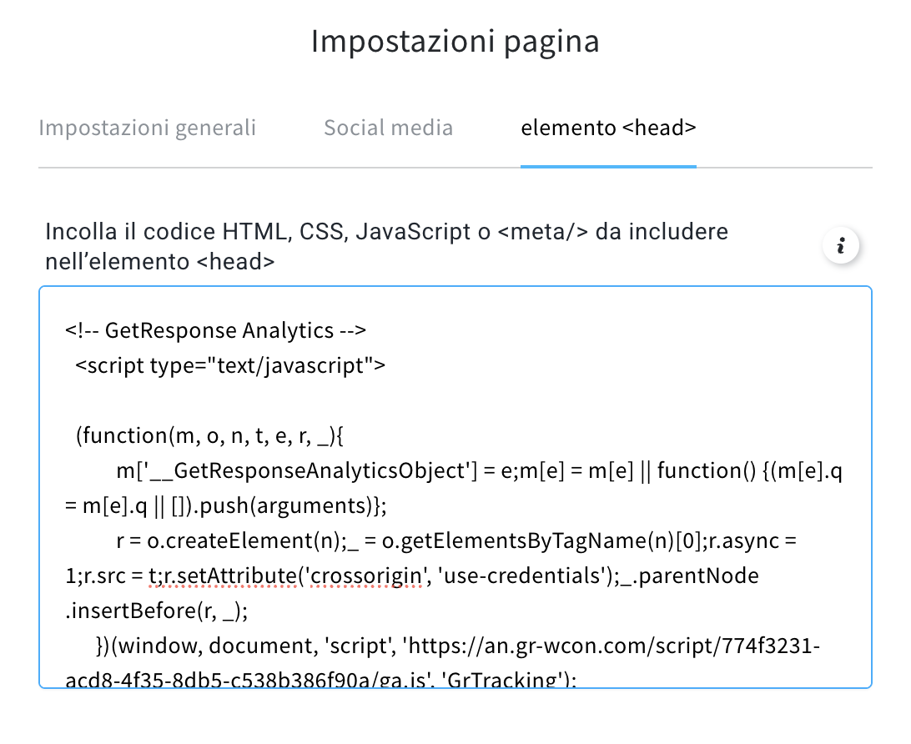The height and width of the screenshot is (744, 911).
Task: Click the 'Impostazioni pagina' heading
Action: click(455, 41)
